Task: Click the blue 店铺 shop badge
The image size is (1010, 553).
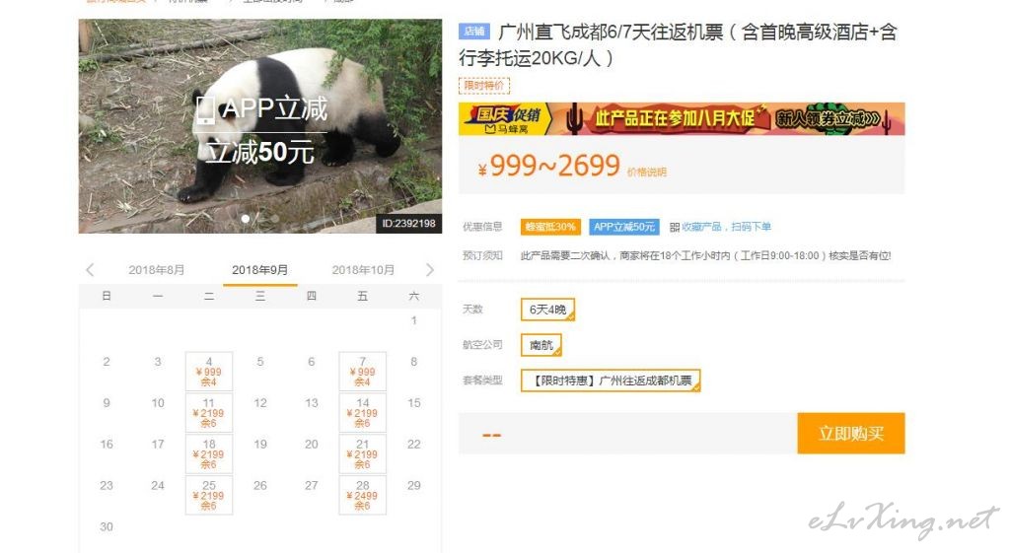Action: [474, 31]
